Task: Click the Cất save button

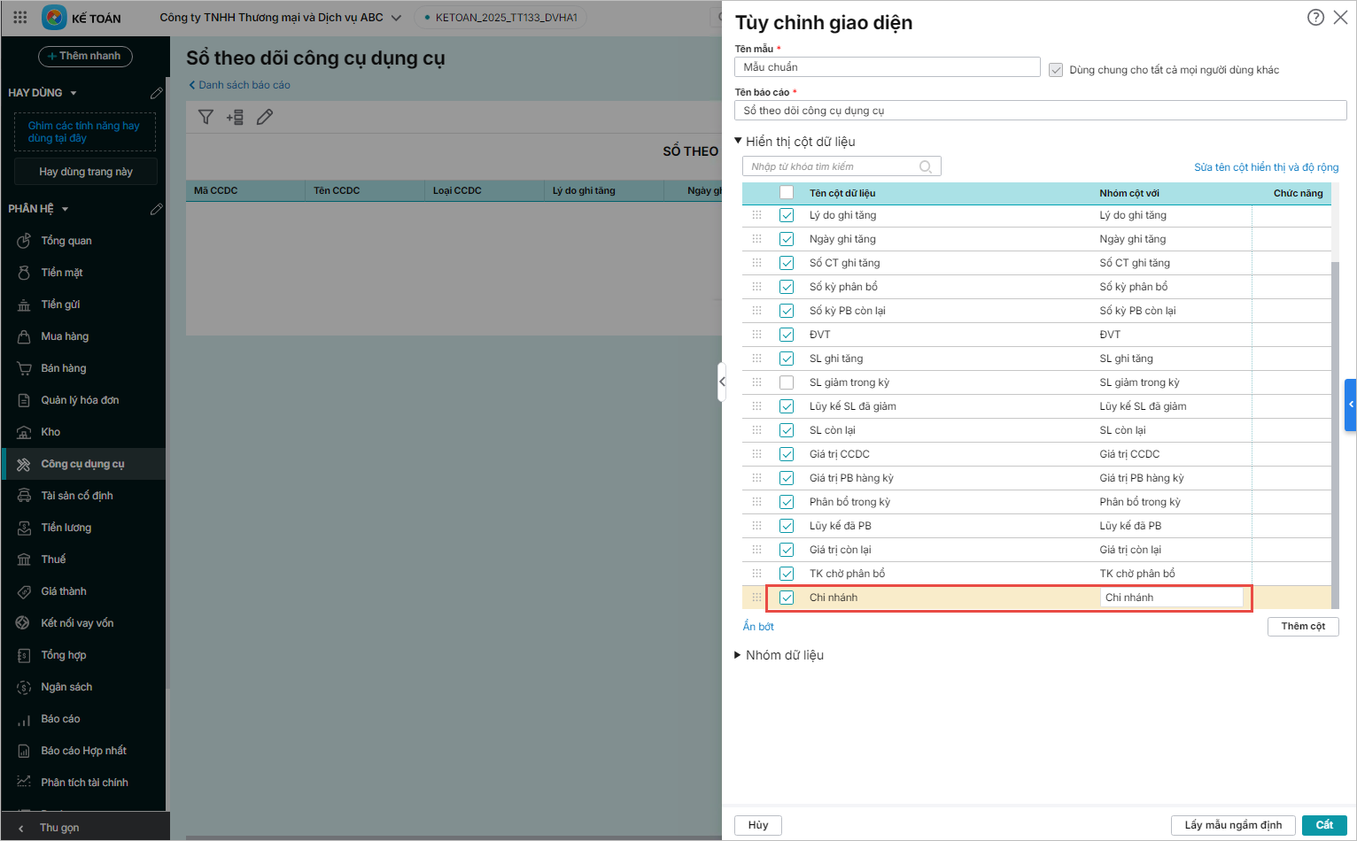Action: point(1324,825)
